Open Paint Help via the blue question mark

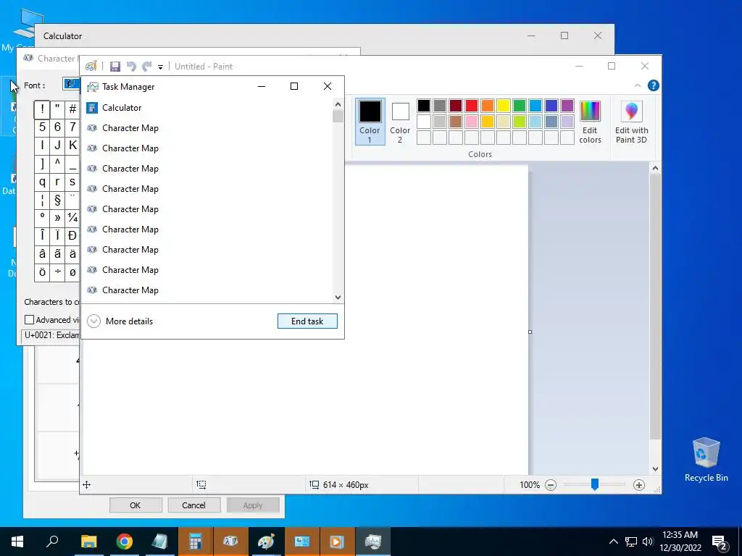coord(653,85)
